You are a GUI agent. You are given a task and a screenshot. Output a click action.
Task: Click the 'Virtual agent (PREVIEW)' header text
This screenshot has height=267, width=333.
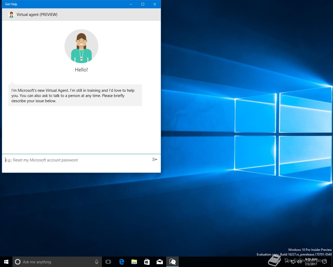(x=37, y=15)
